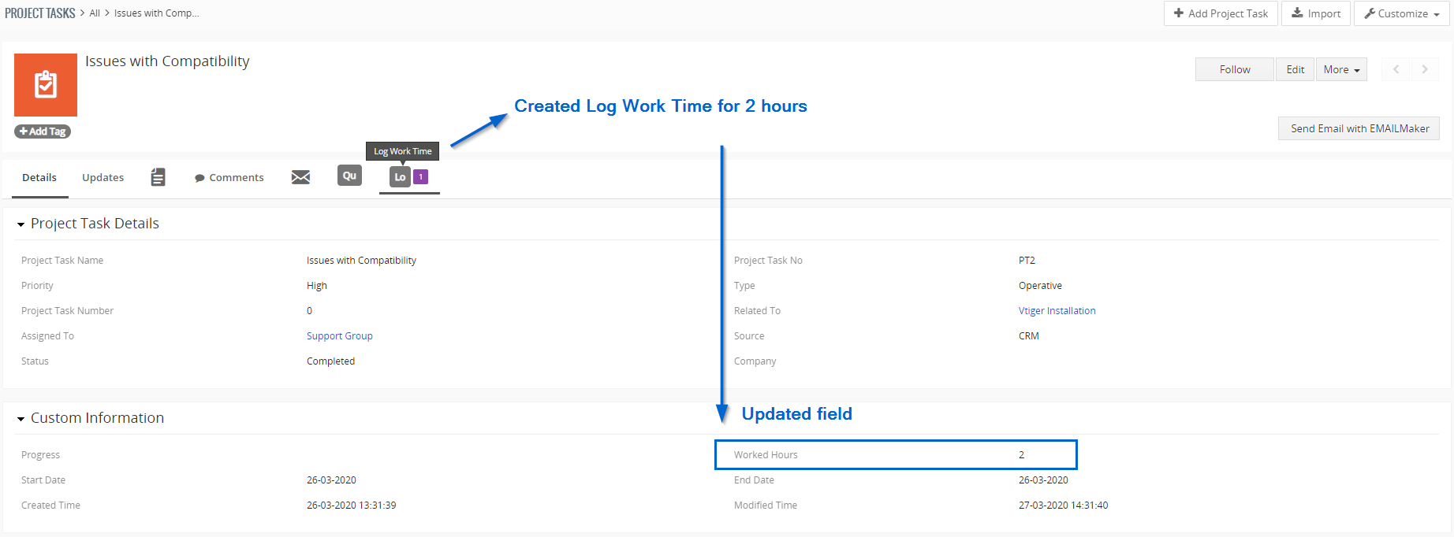
Task: Collapse the Project Task Details section
Action: click(21, 224)
